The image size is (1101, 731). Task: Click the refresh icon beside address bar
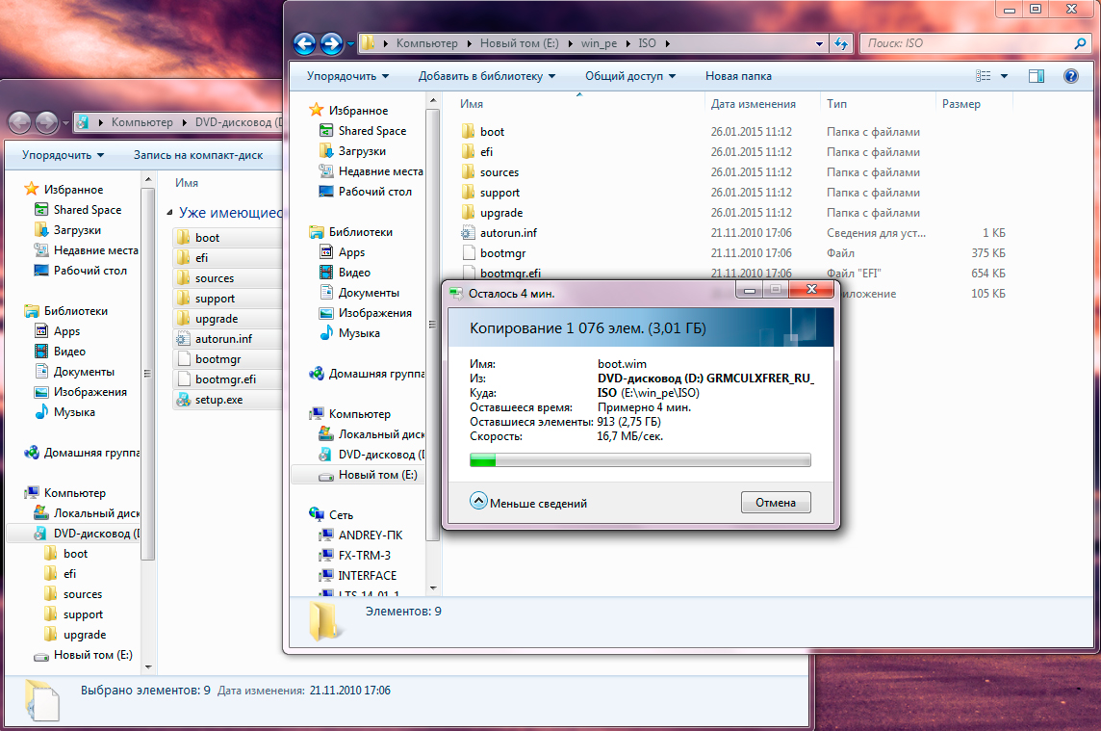click(840, 43)
